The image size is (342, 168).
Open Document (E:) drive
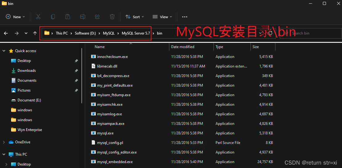pos(29,100)
